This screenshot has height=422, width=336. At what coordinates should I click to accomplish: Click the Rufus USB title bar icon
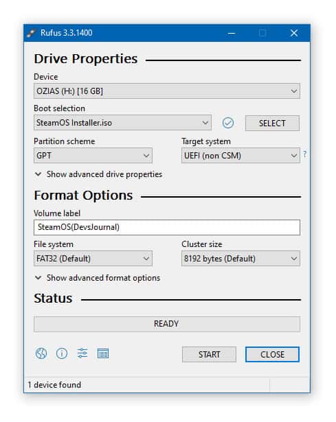coord(31,33)
